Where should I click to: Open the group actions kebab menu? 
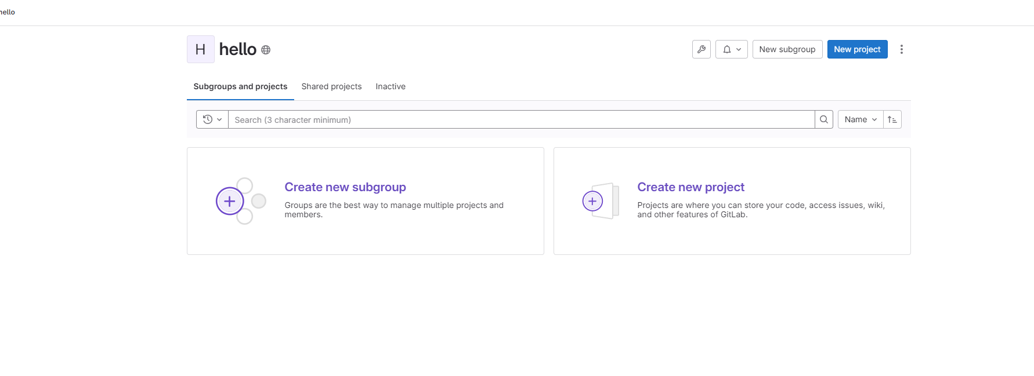tap(901, 49)
